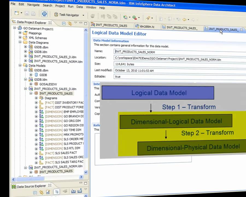Open the Project menu
Viewport: 246px width, 197px height.
(x=60, y=6)
